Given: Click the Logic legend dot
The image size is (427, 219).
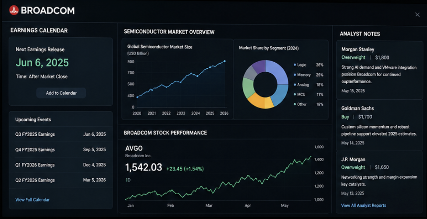Looking at the screenshot, I should 295,65.
